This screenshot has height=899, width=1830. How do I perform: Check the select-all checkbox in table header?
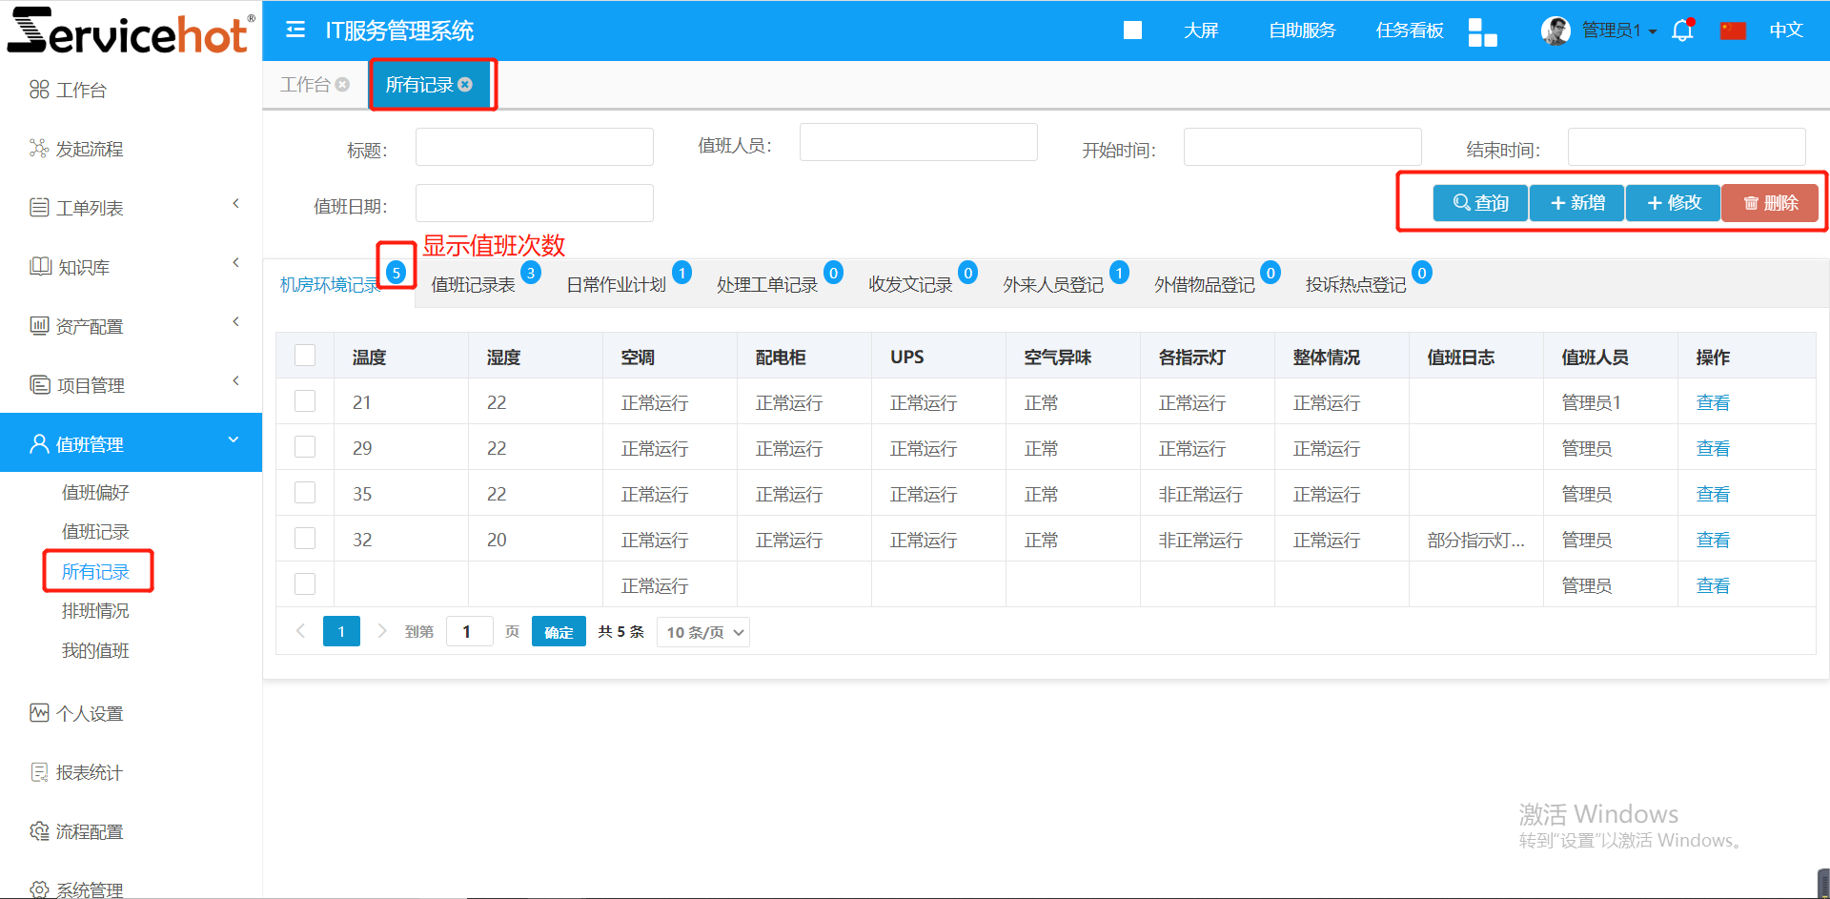click(305, 356)
